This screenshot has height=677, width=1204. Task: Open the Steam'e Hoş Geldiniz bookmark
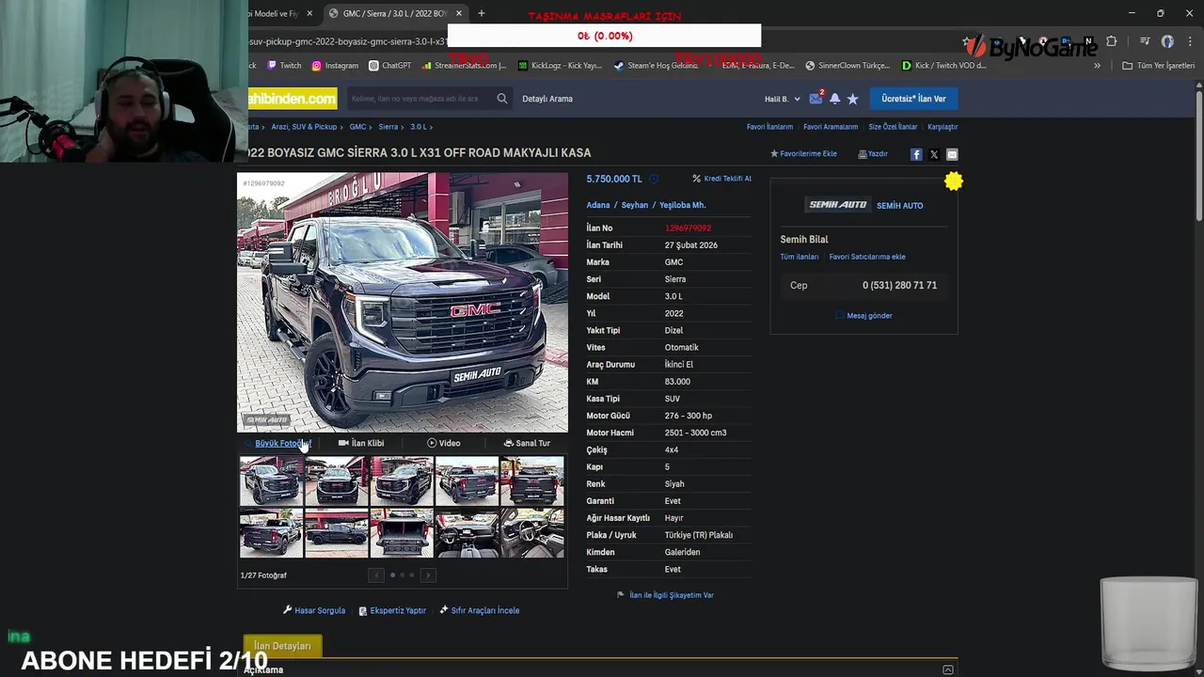[x=657, y=66]
